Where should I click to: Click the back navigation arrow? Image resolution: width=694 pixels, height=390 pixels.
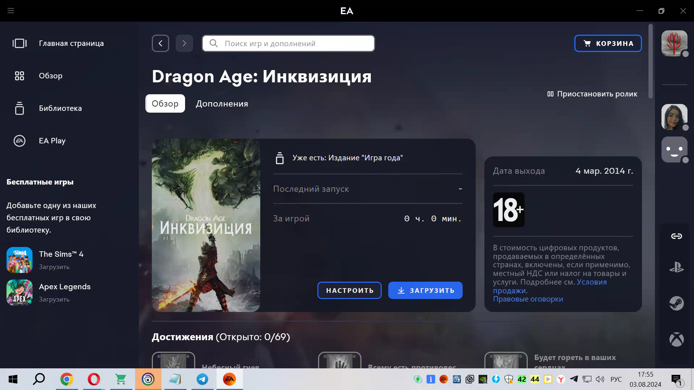pos(160,43)
